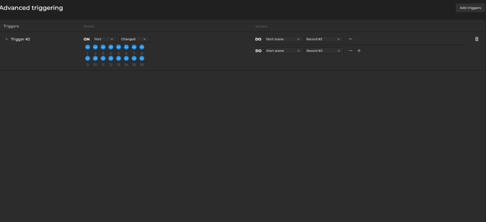The width and height of the screenshot is (486, 222).
Task: Collapse the Trigger #2 row arrow
Action: [7, 39]
